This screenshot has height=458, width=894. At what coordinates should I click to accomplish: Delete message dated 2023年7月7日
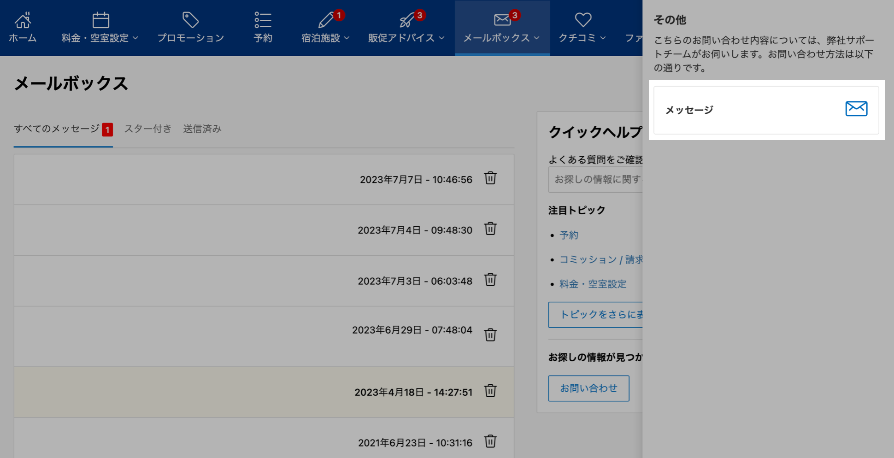490,178
